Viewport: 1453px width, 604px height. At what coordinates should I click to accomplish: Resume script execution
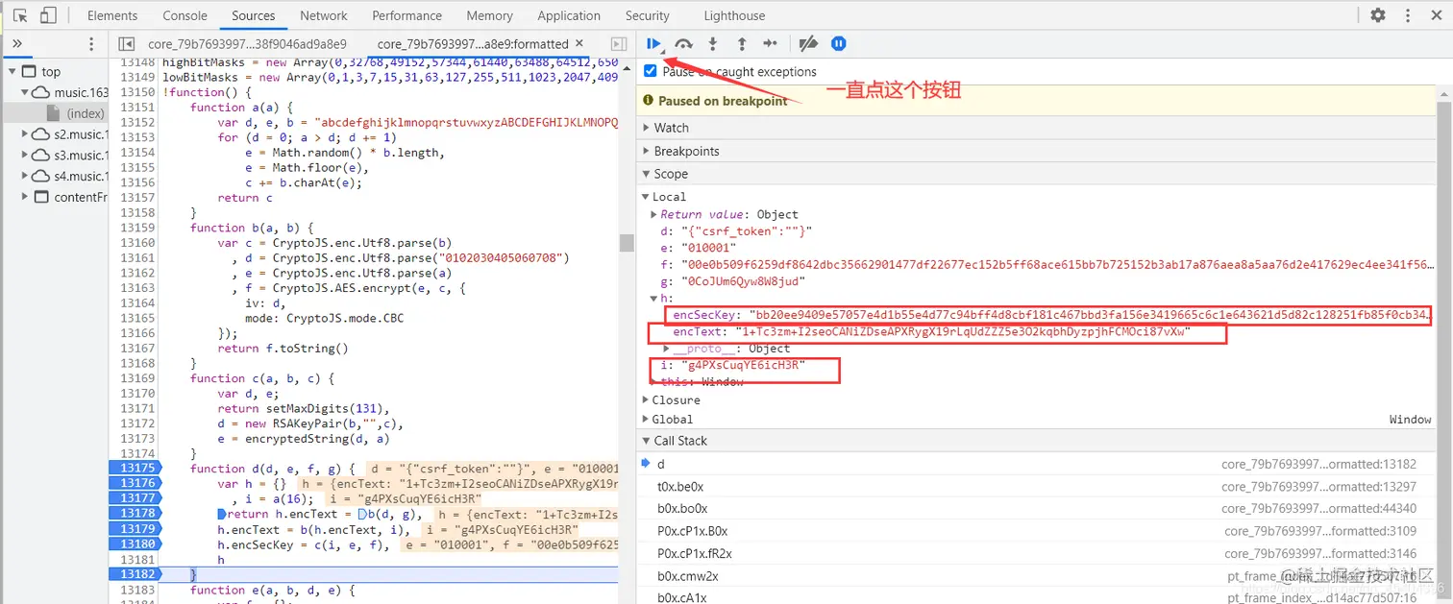click(x=653, y=43)
